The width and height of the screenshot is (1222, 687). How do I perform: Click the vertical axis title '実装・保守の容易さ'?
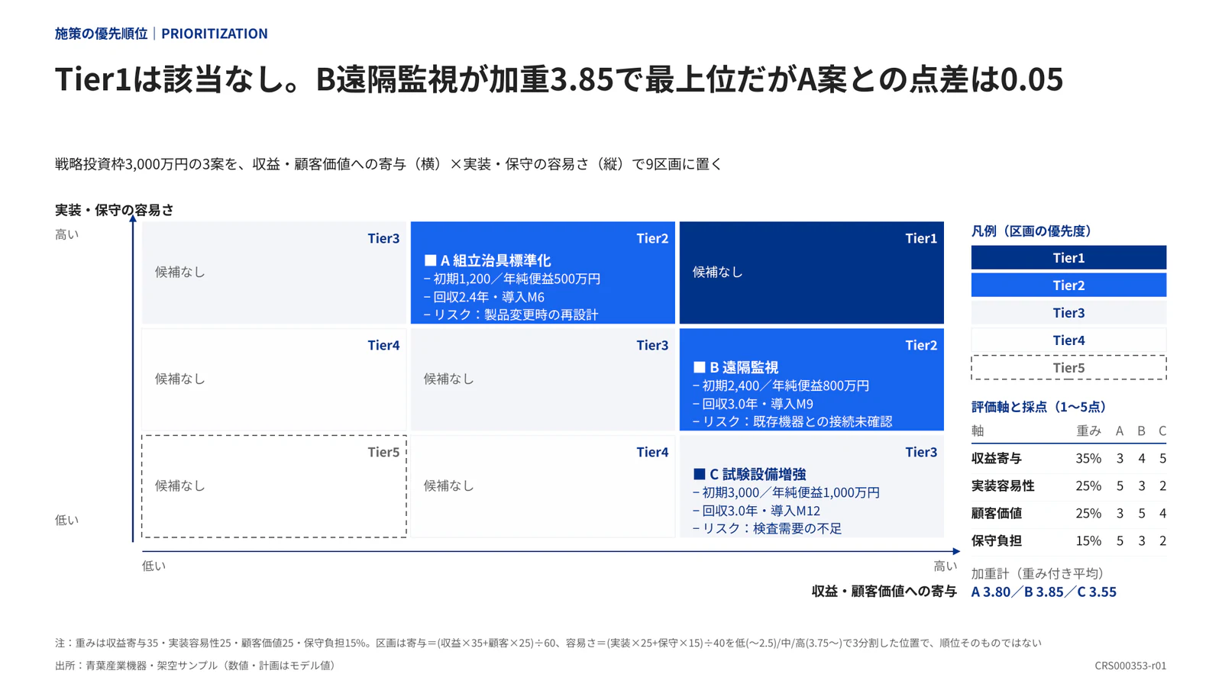115,210
